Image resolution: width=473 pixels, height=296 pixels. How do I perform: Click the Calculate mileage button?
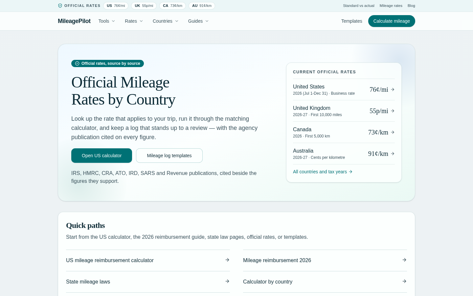click(x=392, y=21)
